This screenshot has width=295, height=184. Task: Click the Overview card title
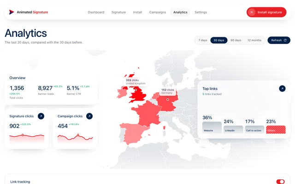[18, 78]
